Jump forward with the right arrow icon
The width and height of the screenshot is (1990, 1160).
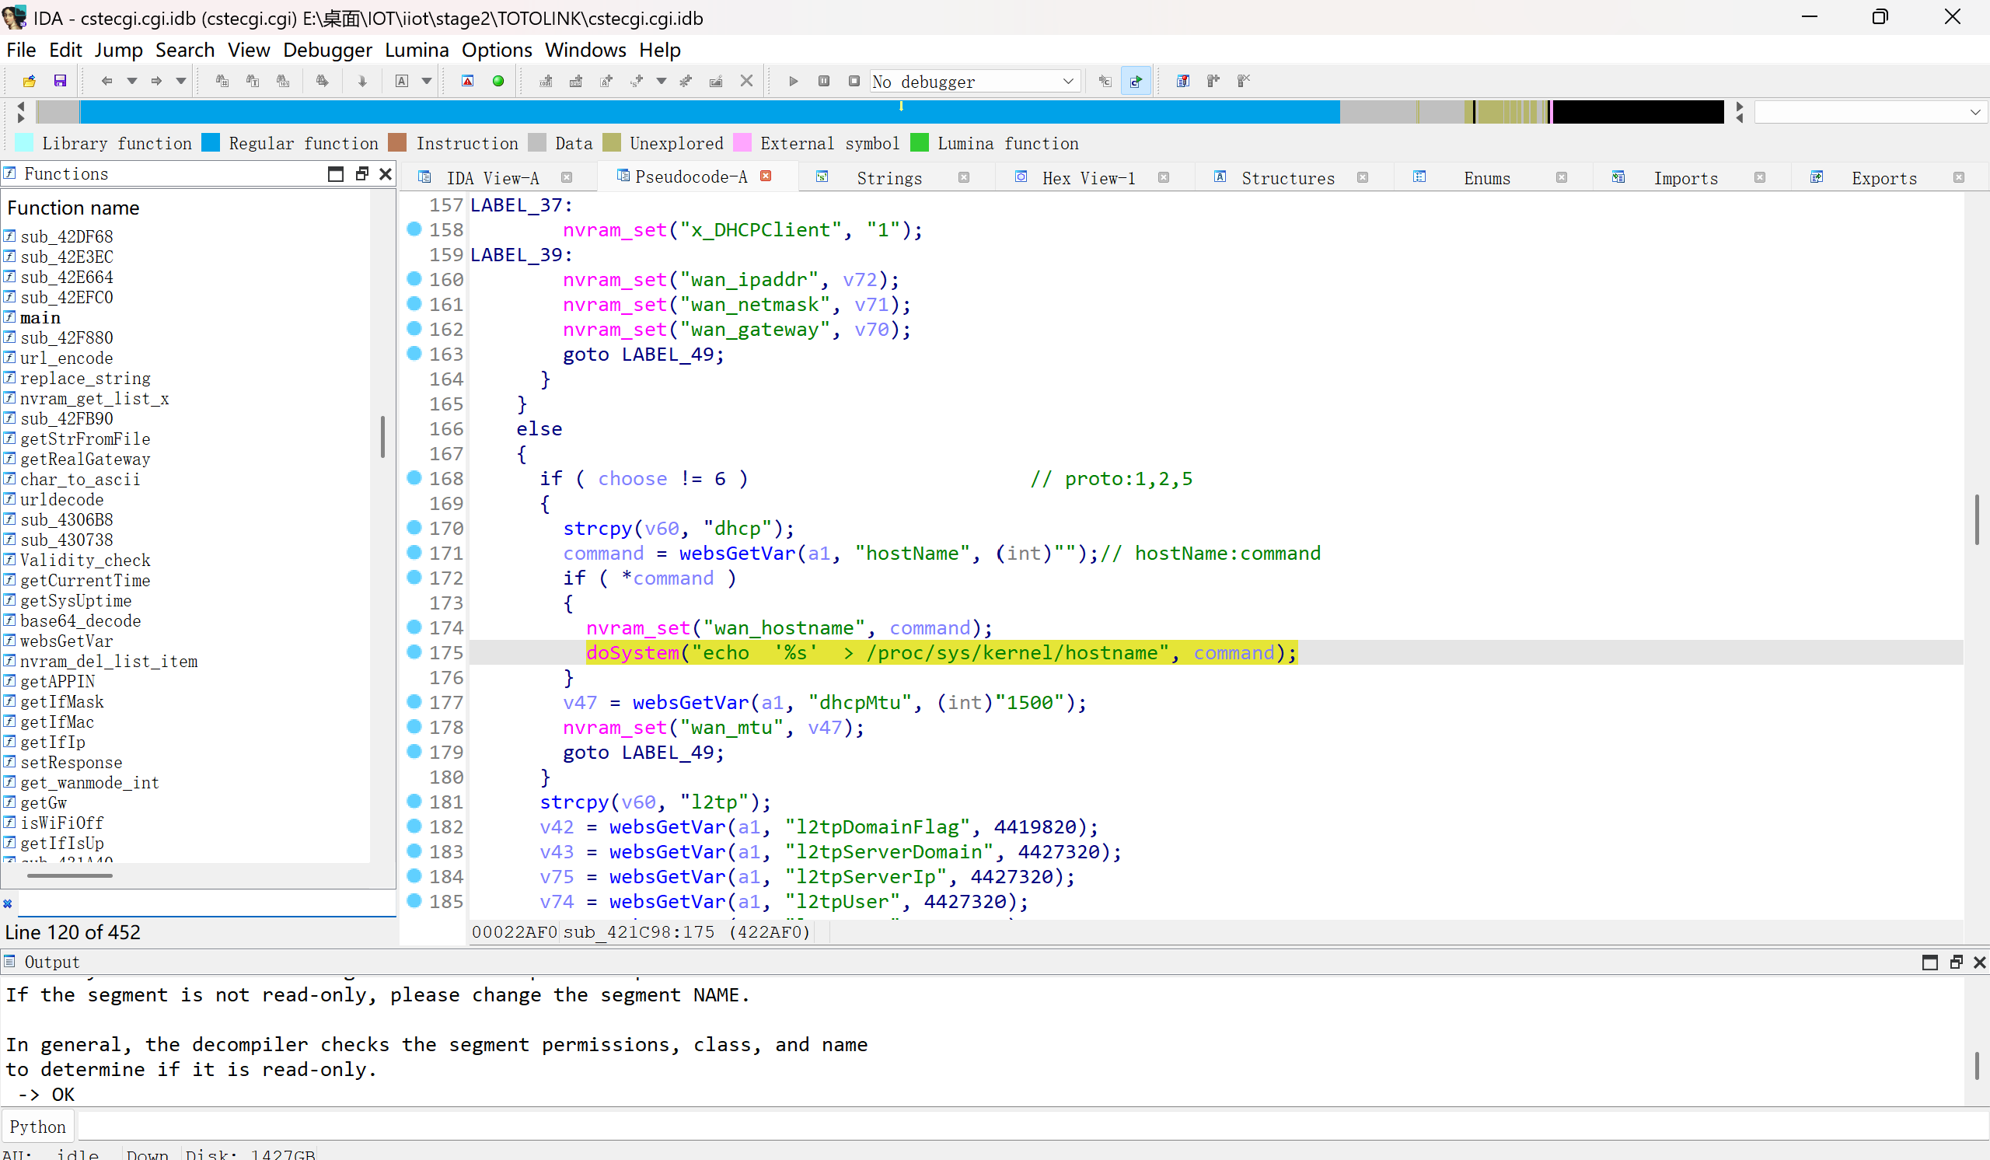[156, 81]
